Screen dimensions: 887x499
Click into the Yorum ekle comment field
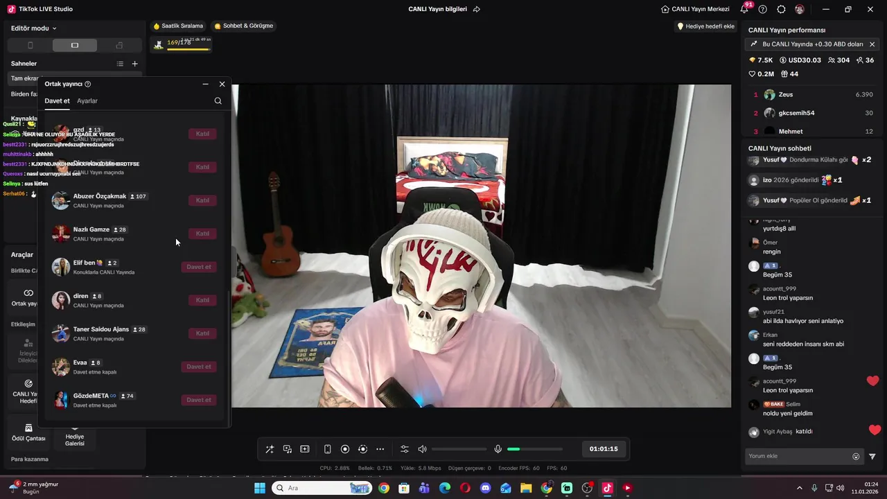click(x=798, y=456)
